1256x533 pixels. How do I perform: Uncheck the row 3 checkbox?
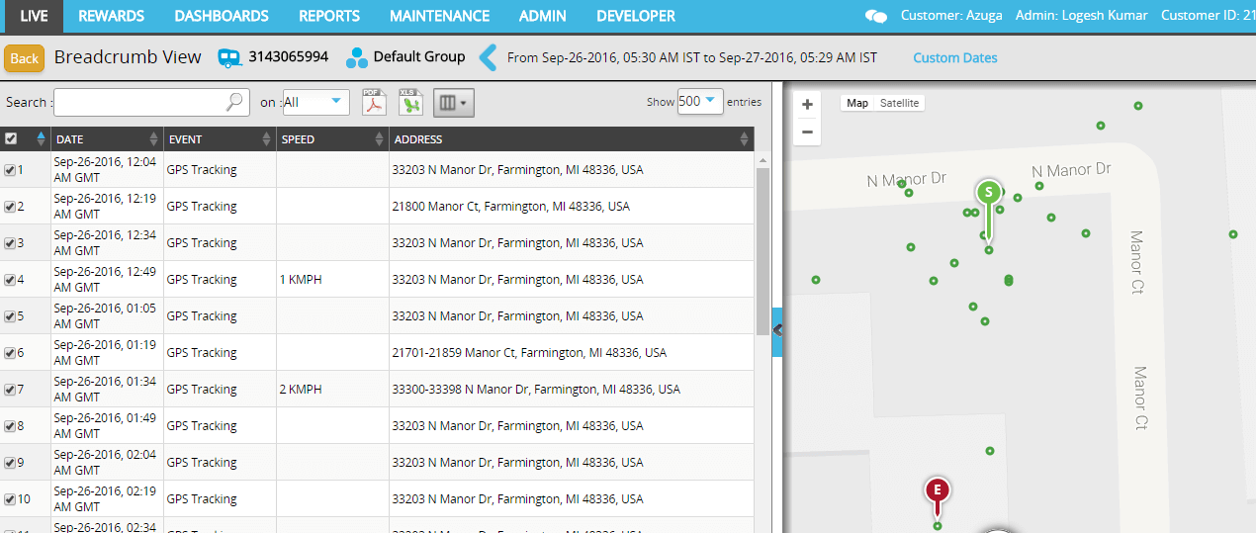pos(10,243)
